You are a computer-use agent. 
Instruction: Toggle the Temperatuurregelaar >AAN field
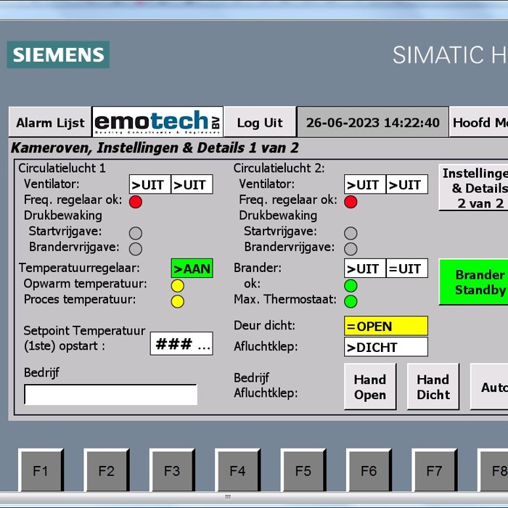coord(192,269)
